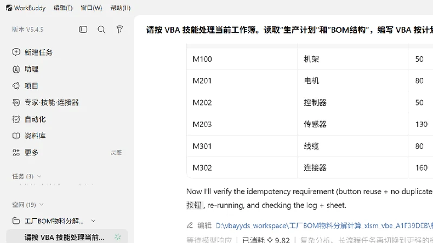Click the 机架 cell

(x=311, y=59)
